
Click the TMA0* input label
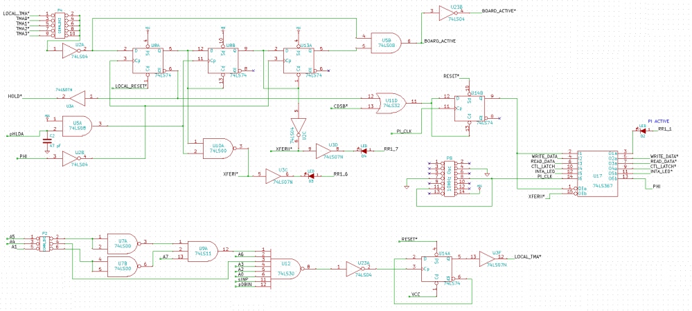point(22,18)
